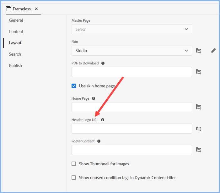This screenshot has height=193, width=220.
Task: Uncheck Use skin home page
Action: click(74, 86)
